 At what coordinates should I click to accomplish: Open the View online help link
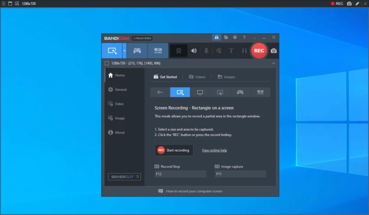(214, 151)
